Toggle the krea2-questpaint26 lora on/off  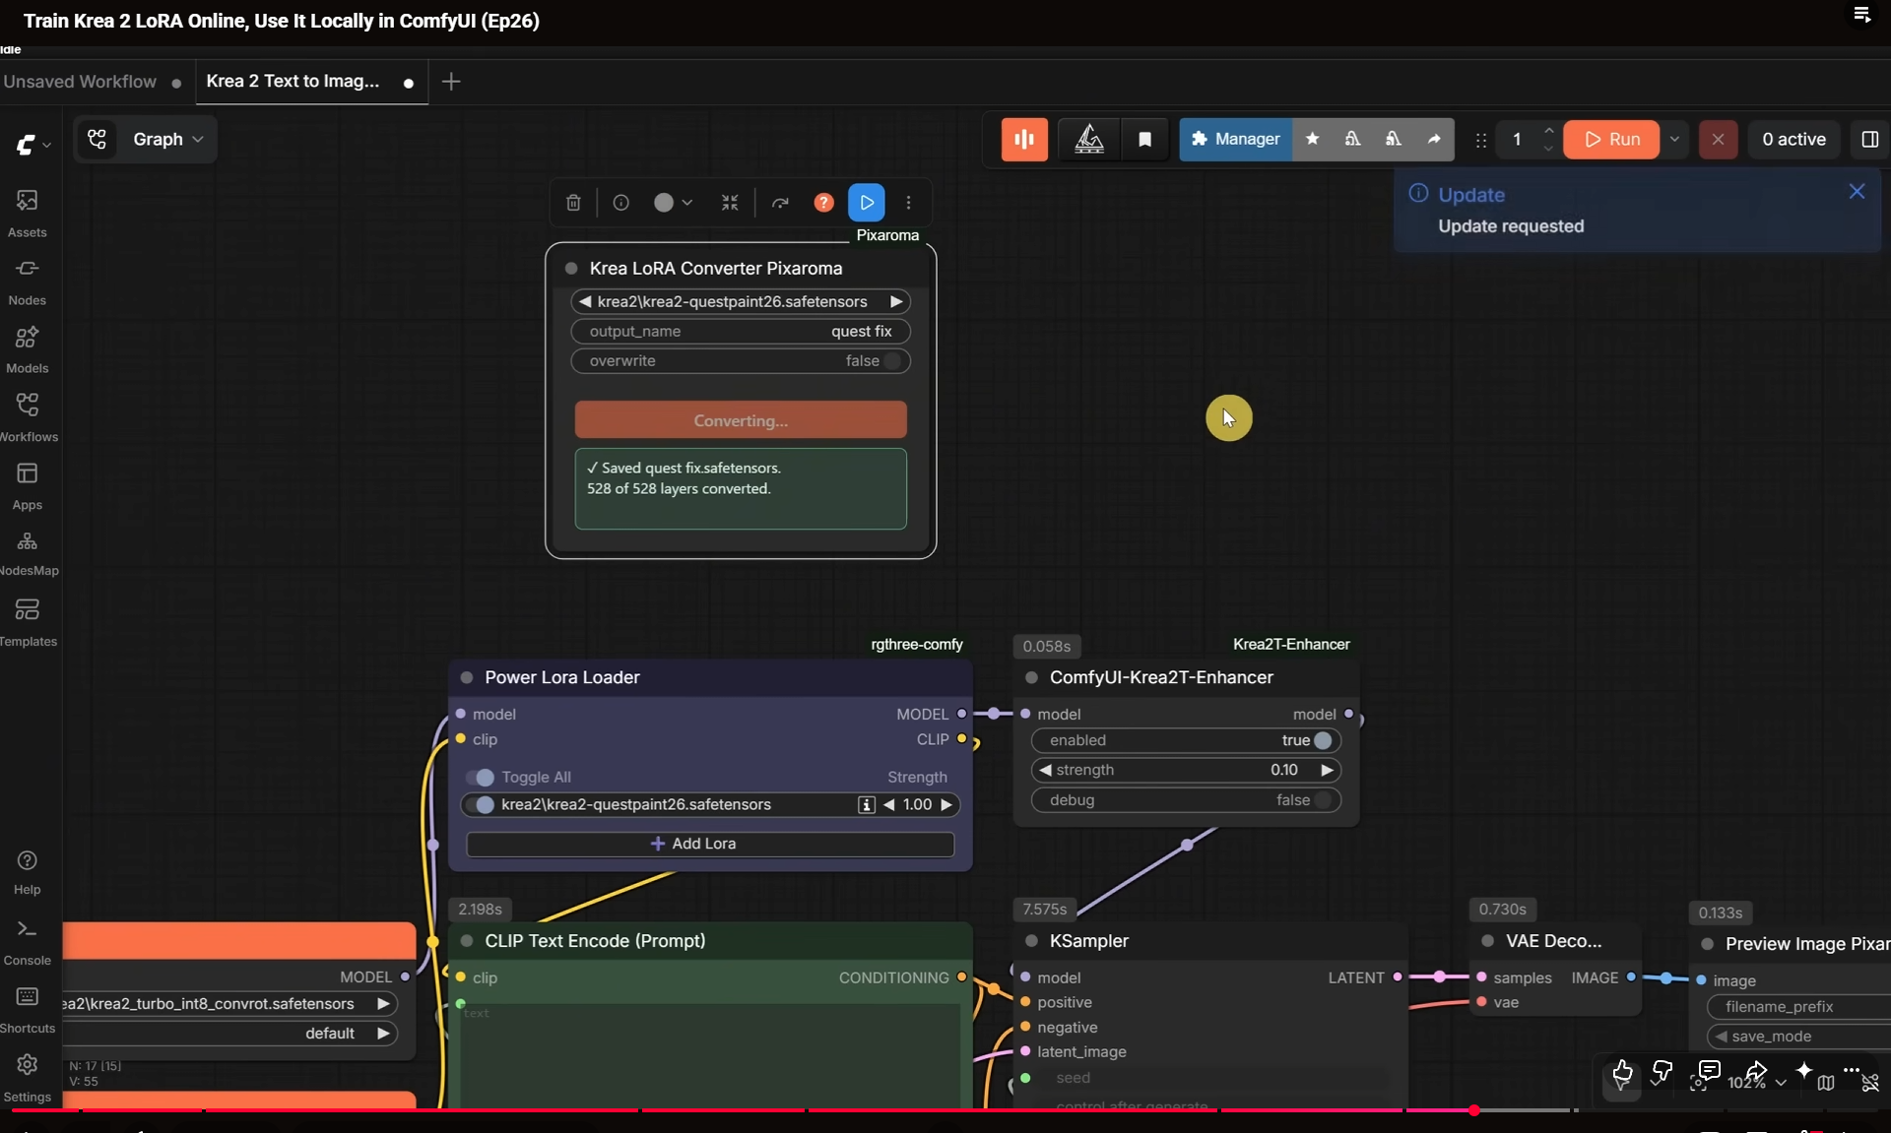(x=481, y=805)
